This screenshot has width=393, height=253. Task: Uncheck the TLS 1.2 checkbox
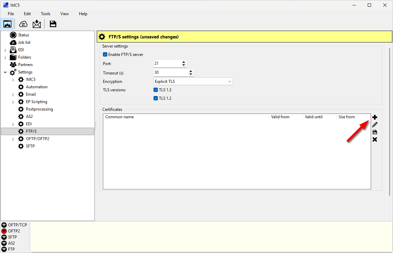coord(156,98)
